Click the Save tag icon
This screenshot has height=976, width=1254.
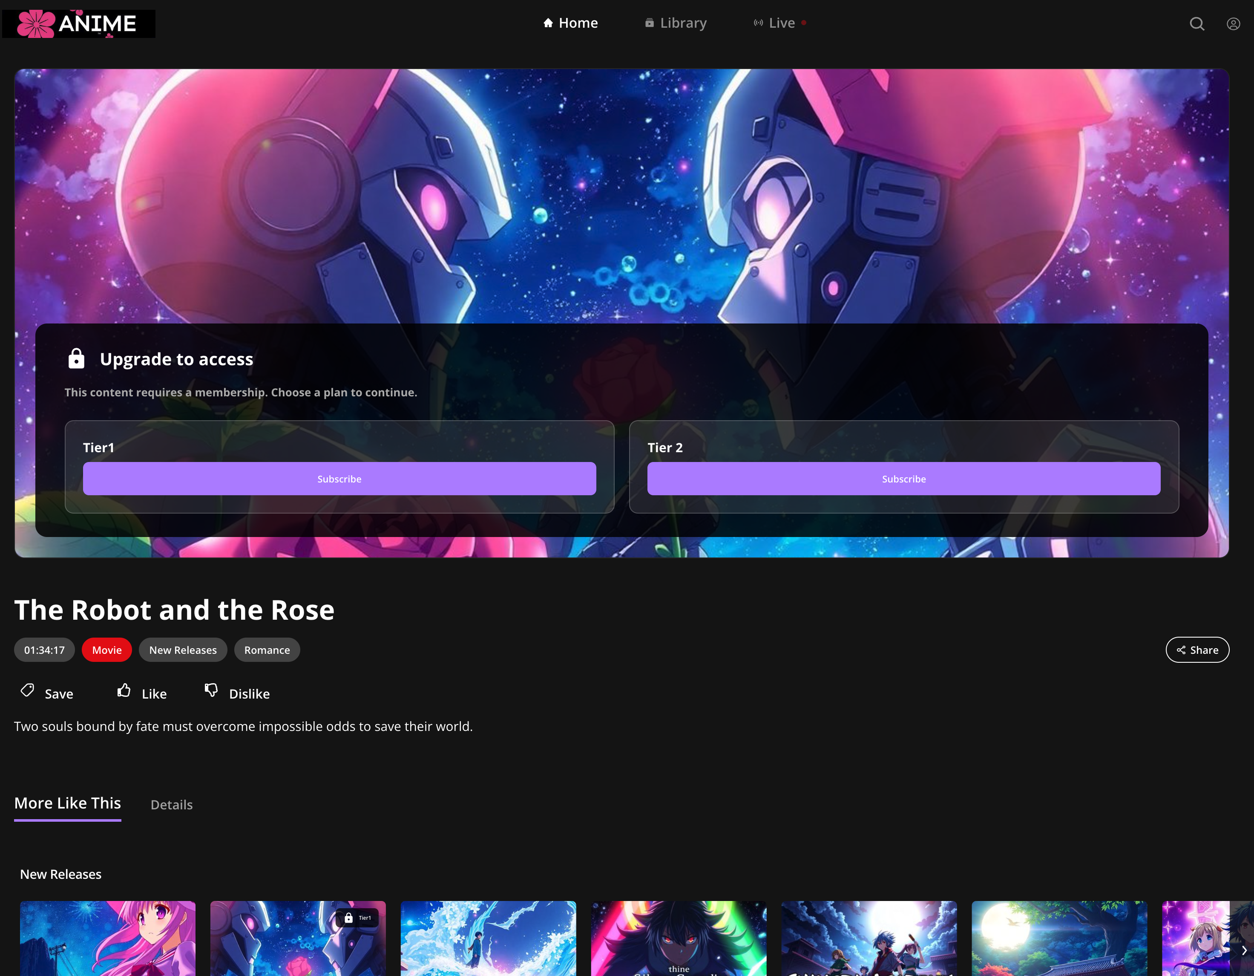(28, 690)
